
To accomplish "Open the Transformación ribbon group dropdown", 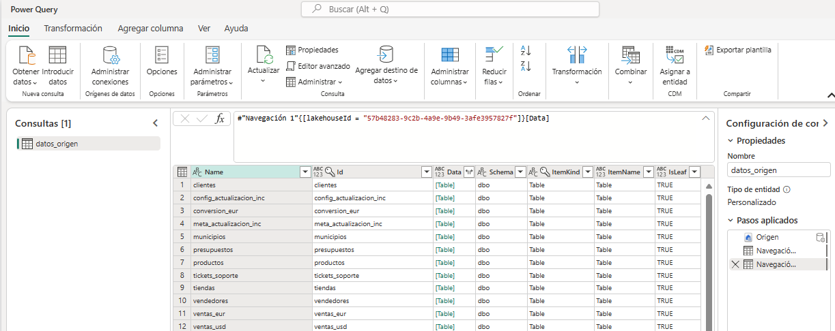I will (577, 66).
